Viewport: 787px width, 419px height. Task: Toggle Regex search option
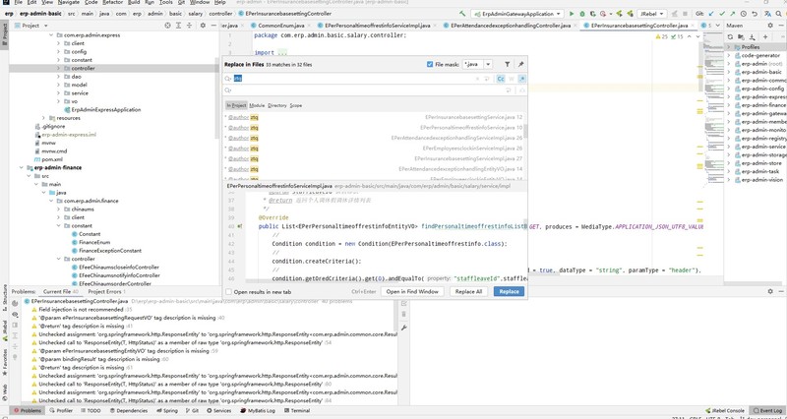point(522,79)
